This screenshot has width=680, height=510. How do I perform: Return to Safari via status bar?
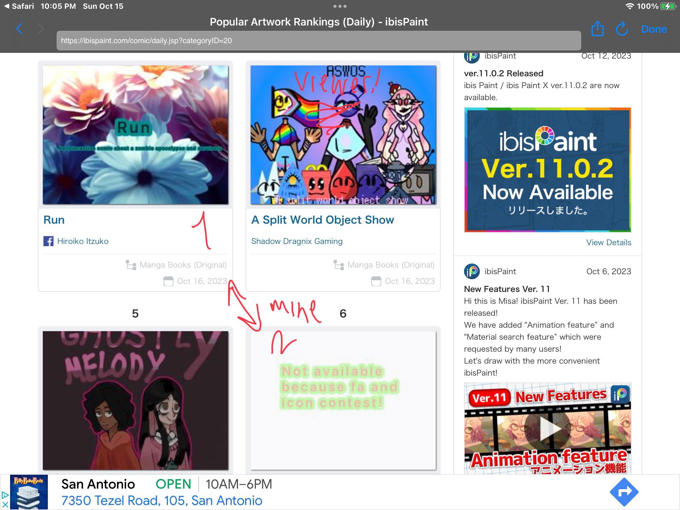(20, 6)
